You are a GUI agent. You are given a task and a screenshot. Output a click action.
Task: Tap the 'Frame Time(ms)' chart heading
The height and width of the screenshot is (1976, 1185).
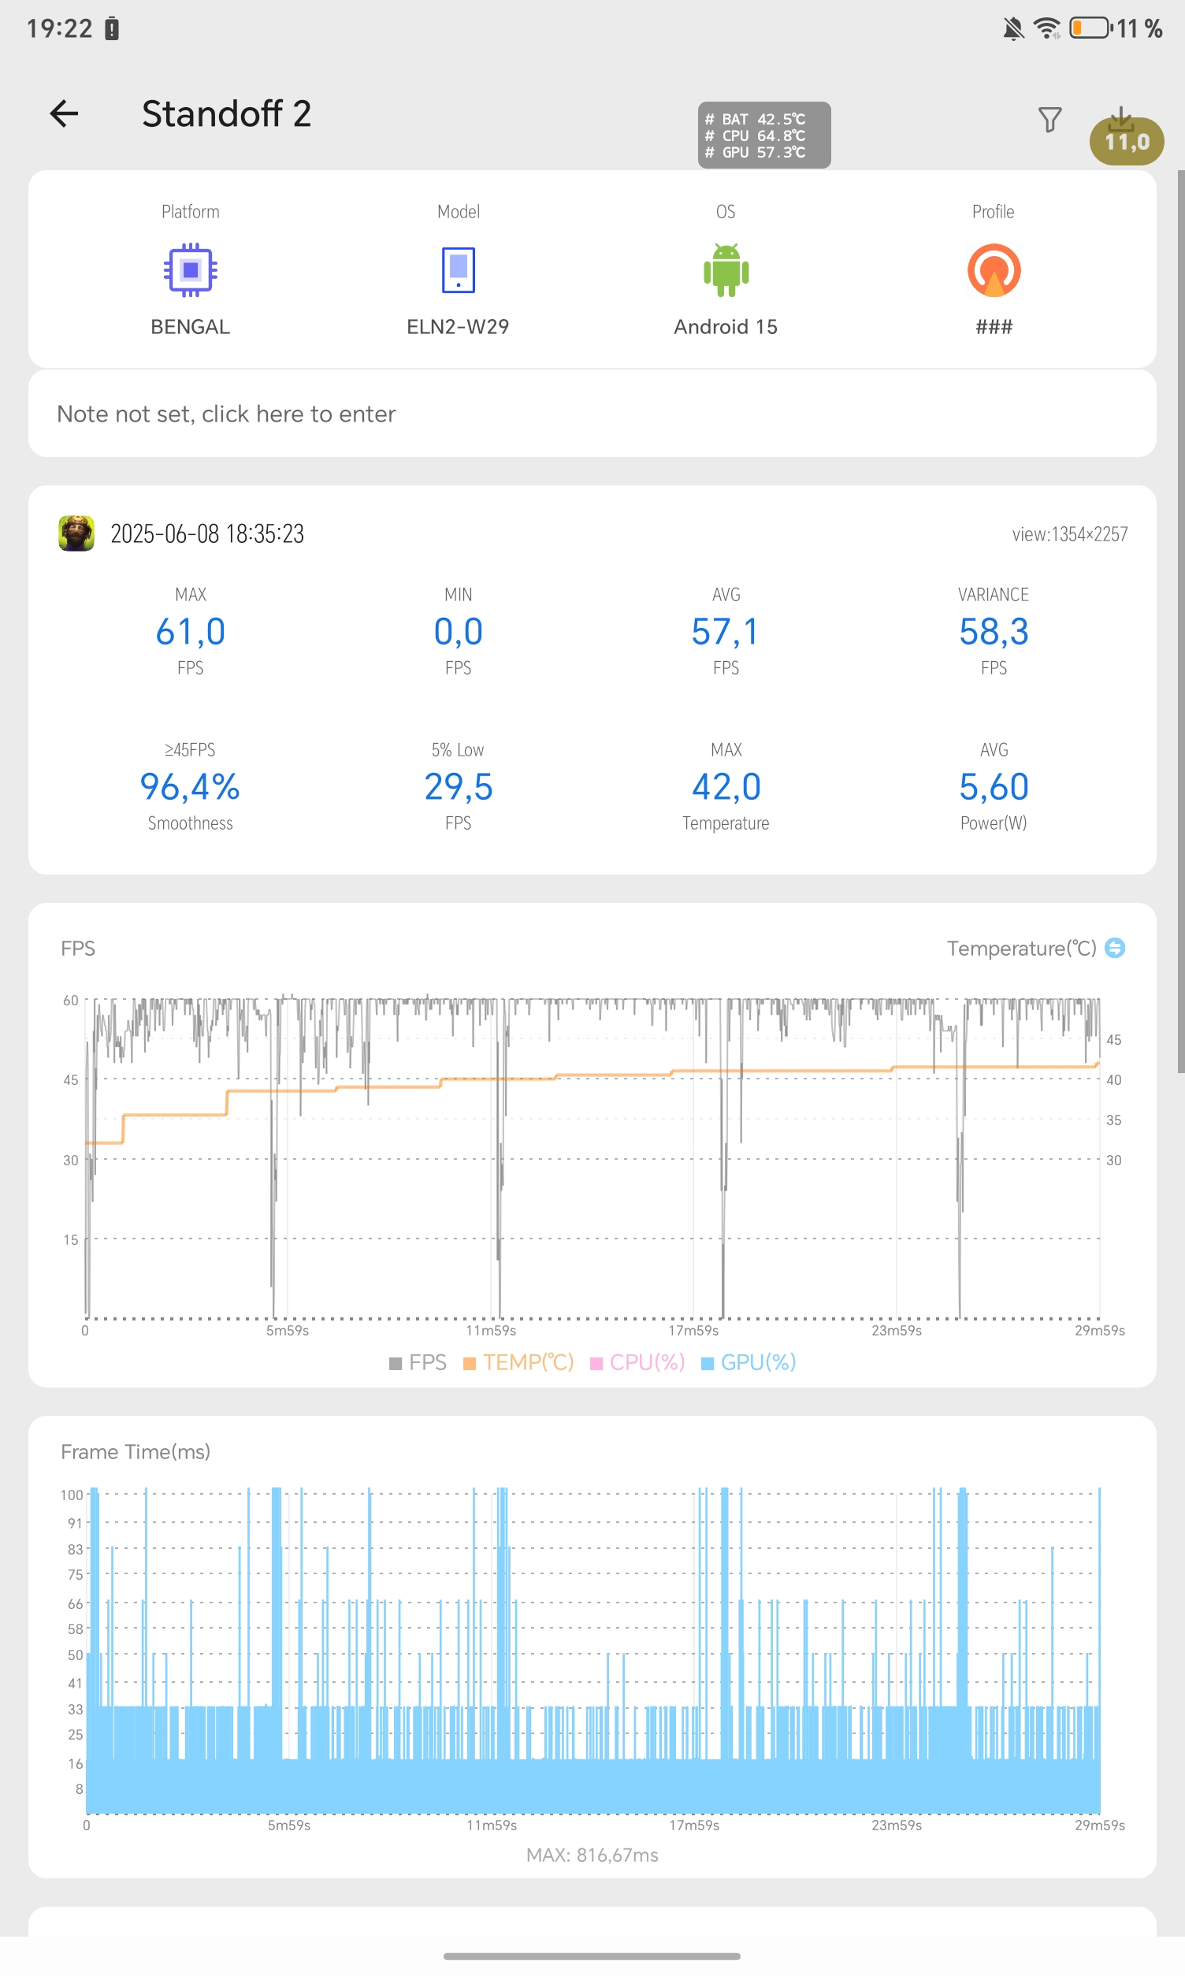pos(136,1451)
